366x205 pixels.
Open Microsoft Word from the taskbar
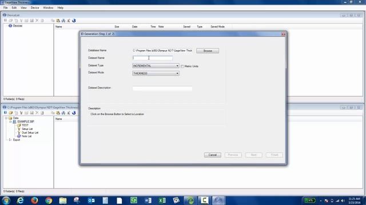coord(148,200)
